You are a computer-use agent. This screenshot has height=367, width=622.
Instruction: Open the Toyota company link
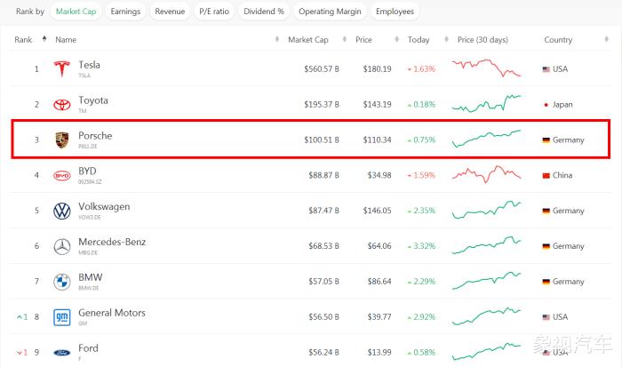[93, 100]
